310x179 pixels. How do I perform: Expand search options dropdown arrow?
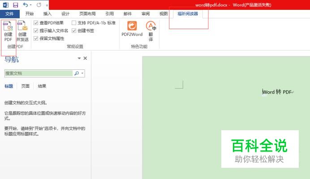(x=82, y=73)
